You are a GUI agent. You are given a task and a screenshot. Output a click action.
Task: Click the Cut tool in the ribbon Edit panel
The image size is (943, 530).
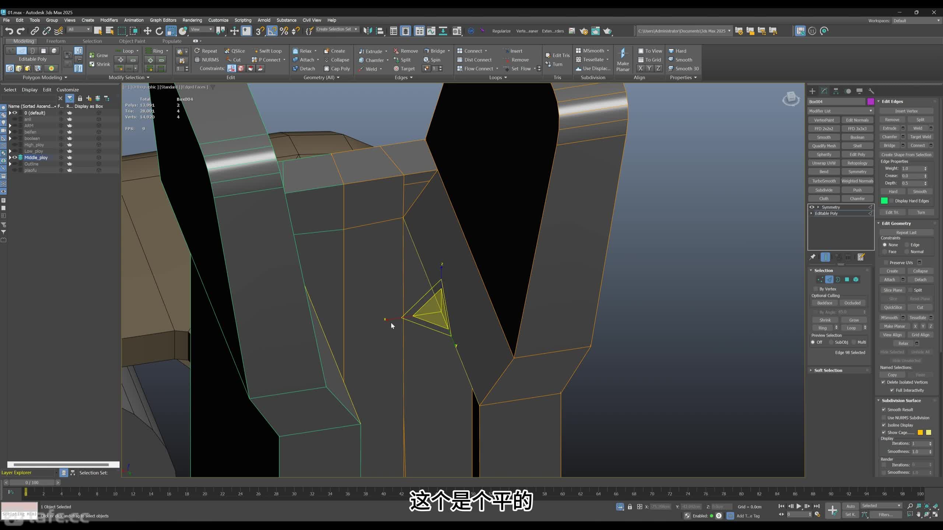point(233,60)
